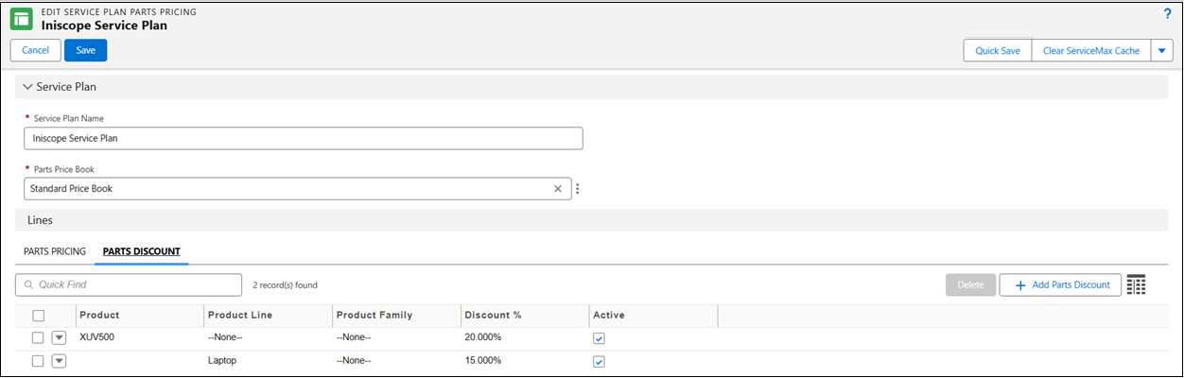Open the dropdown arrow next to Clear ServiceMax Cache
This screenshot has width=1184, height=378.
coord(1162,51)
